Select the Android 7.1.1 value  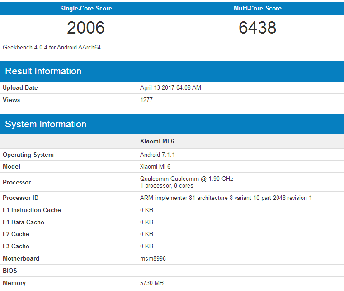[x=157, y=155]
